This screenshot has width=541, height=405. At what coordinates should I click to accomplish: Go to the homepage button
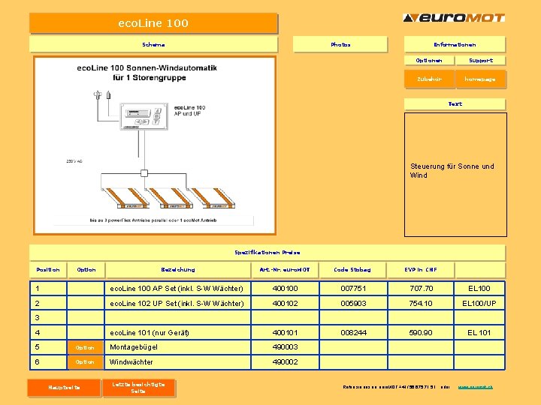[481, 79]
